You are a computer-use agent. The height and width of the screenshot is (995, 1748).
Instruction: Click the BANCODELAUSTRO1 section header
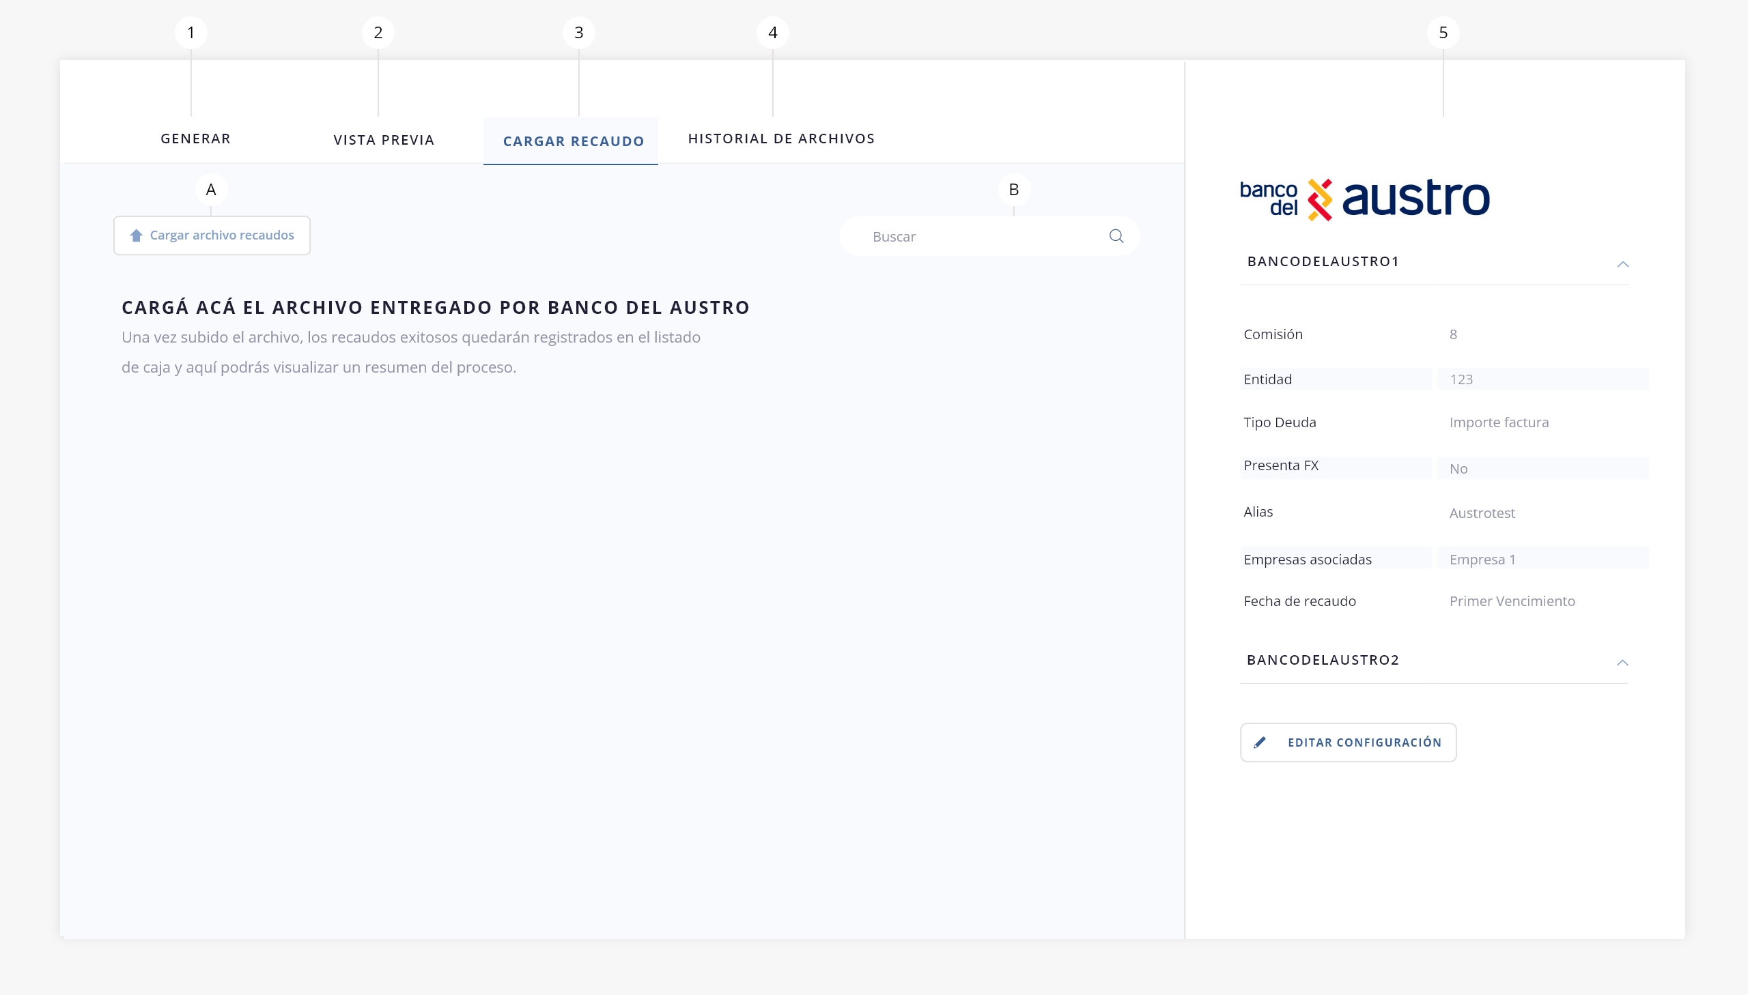pos(1323,261)
